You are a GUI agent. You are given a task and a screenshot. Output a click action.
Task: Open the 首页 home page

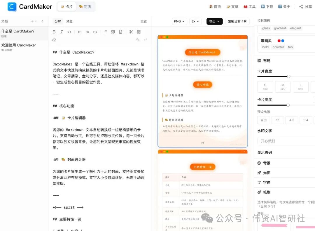(215, 7)
